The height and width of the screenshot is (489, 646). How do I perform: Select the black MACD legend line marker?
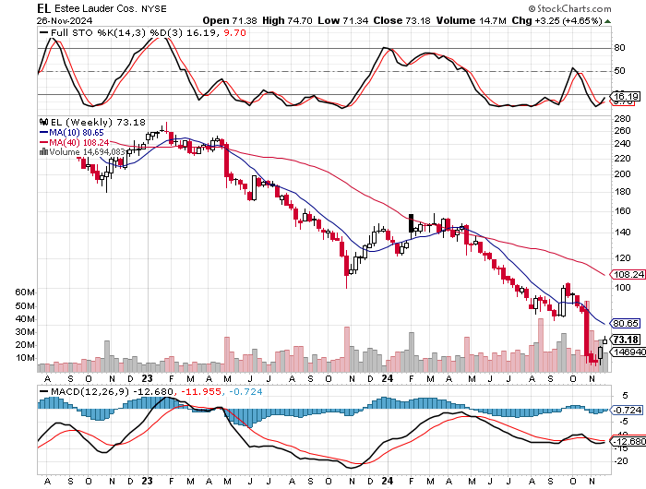(x=43, y=392)
